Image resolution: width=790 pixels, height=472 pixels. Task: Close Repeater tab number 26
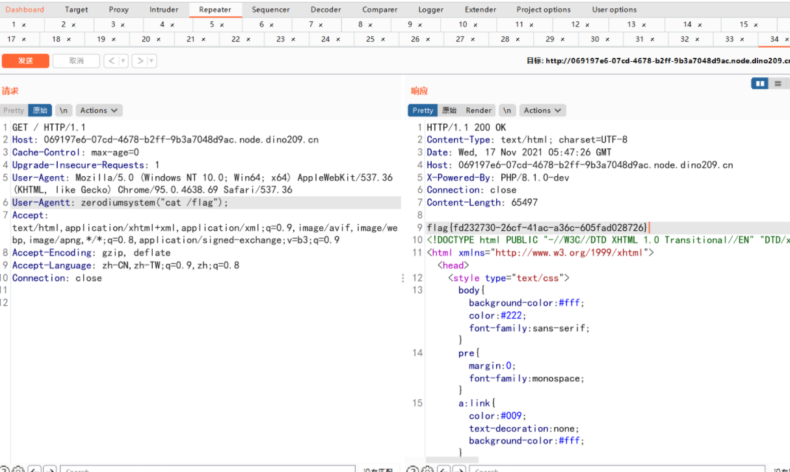pos(428,40)
